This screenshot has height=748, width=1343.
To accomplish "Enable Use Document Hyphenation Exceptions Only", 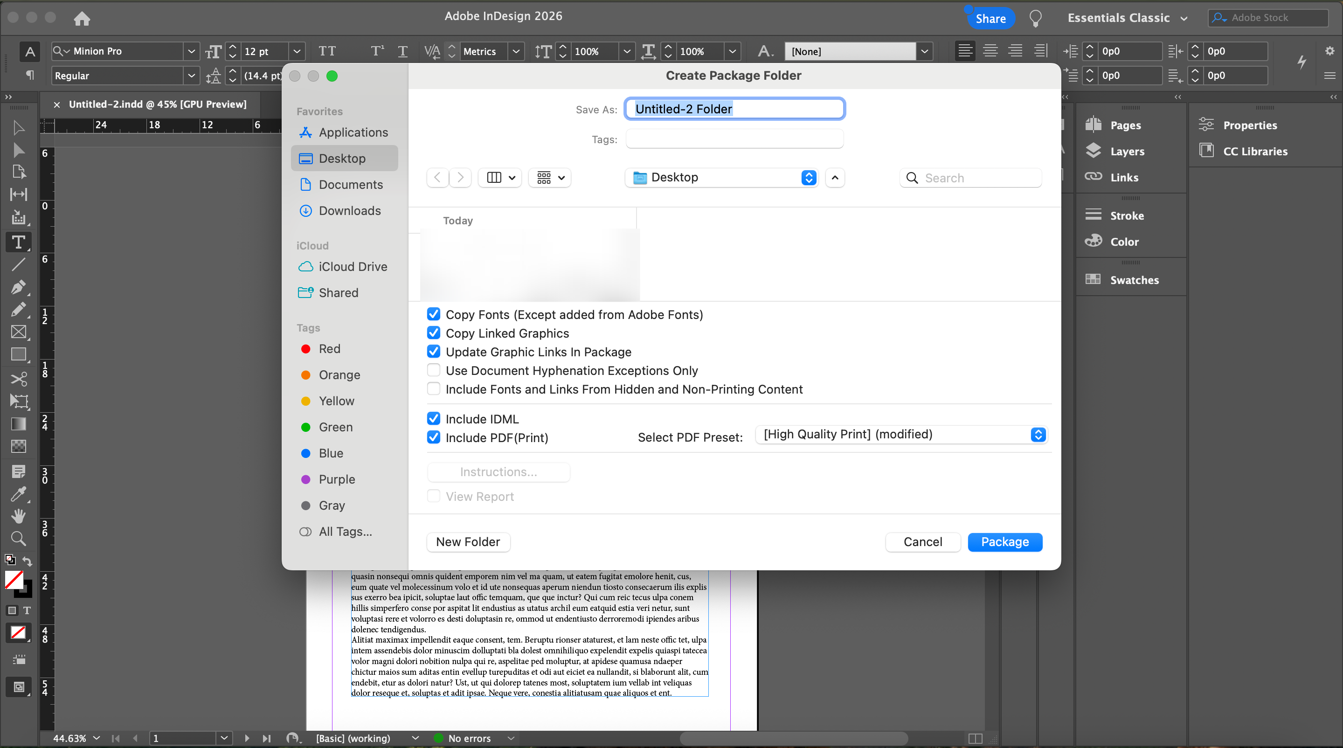I will [433, 370].
